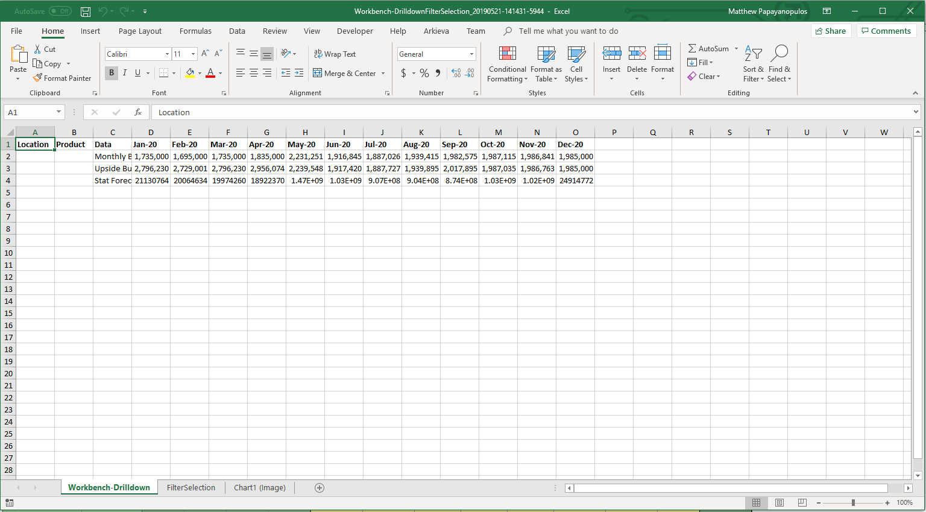
Task: Open the Formulas ribbon tab
Action: point(195,31)
